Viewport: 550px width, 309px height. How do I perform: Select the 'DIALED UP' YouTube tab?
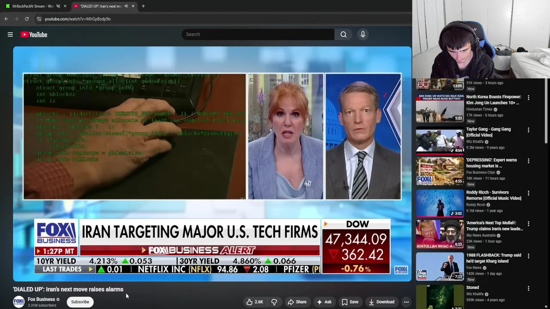click(x=103, y=6)
